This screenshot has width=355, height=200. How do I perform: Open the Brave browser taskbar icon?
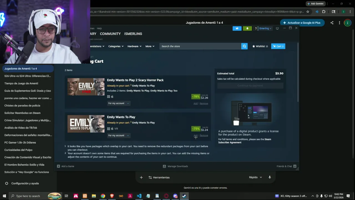pyautogui.click(x=112, y=196)
